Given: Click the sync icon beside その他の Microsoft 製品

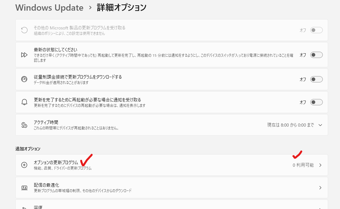Looking at the screenshot, I should click(x=24, y=30).
